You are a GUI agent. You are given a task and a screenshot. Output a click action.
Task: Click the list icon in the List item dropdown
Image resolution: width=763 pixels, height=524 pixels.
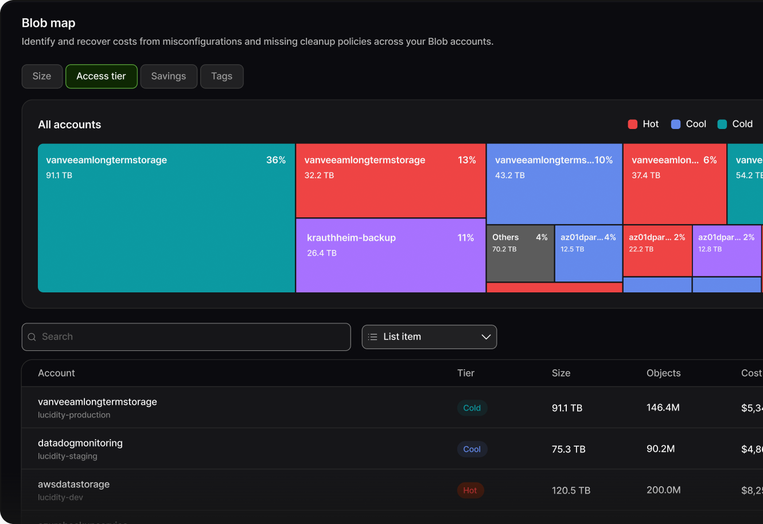[x=373, y=337]
